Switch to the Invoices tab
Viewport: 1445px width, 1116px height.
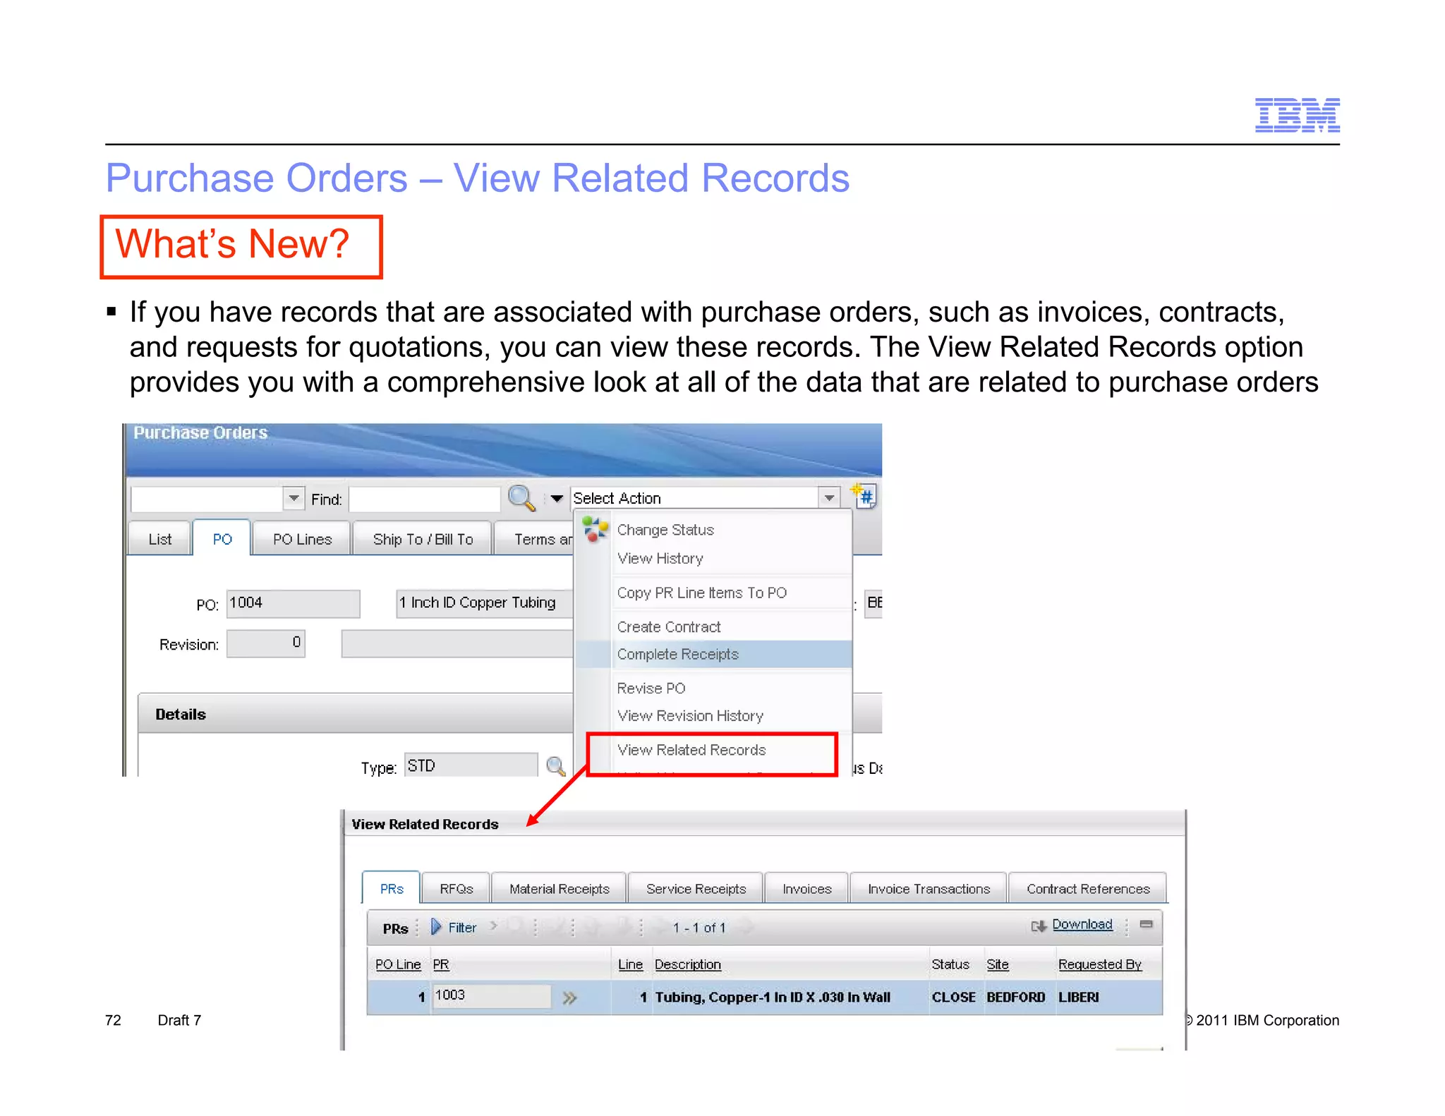coord(806,889)
